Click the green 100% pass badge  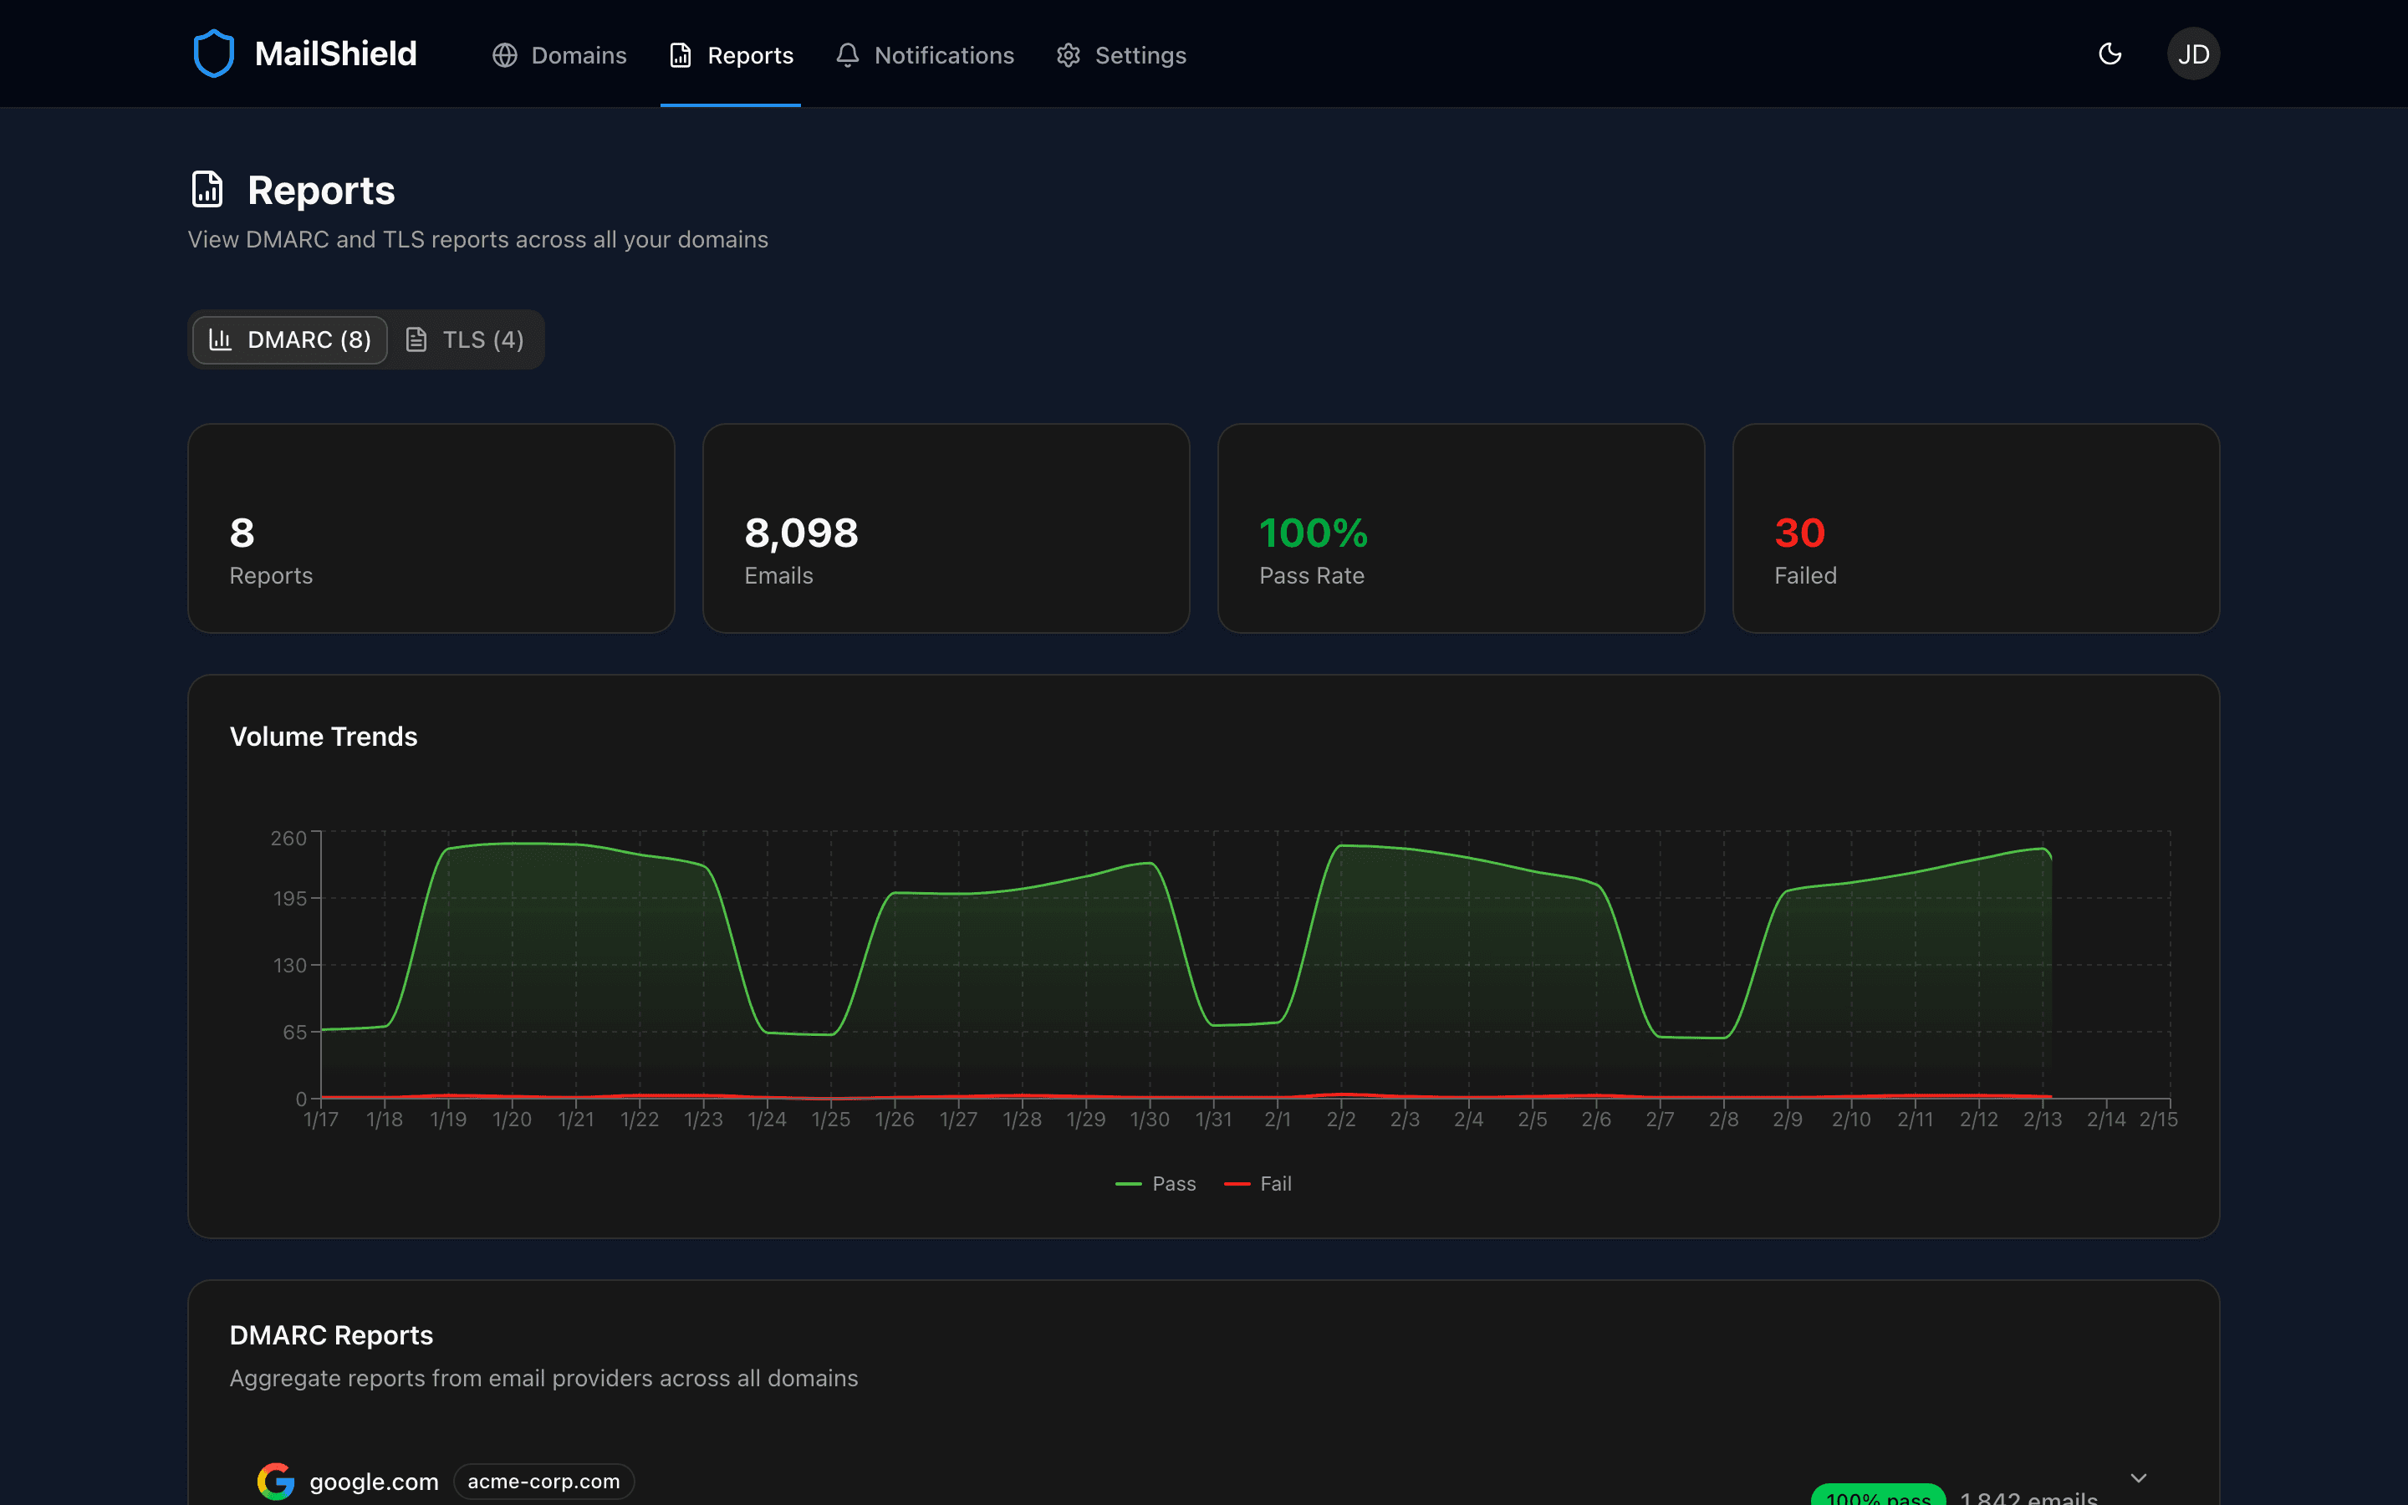pyautogui.click(x=1880, y=1496)
